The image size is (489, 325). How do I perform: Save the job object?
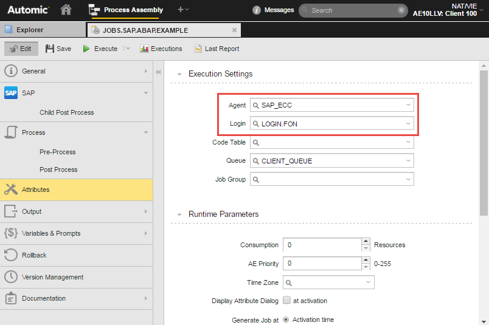click(x=58, y=49)
